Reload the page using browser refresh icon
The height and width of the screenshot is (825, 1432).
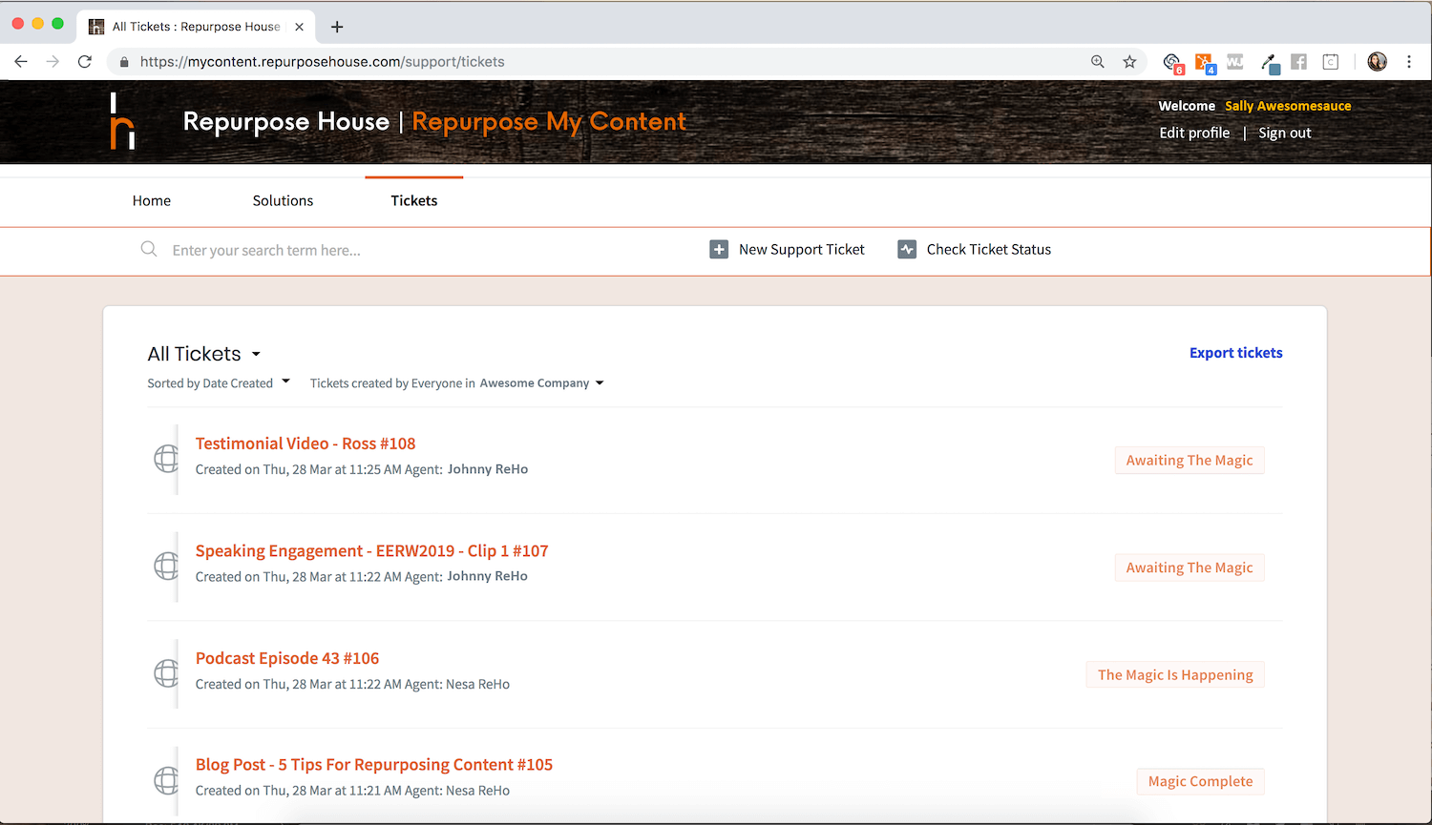coord(85,62)
